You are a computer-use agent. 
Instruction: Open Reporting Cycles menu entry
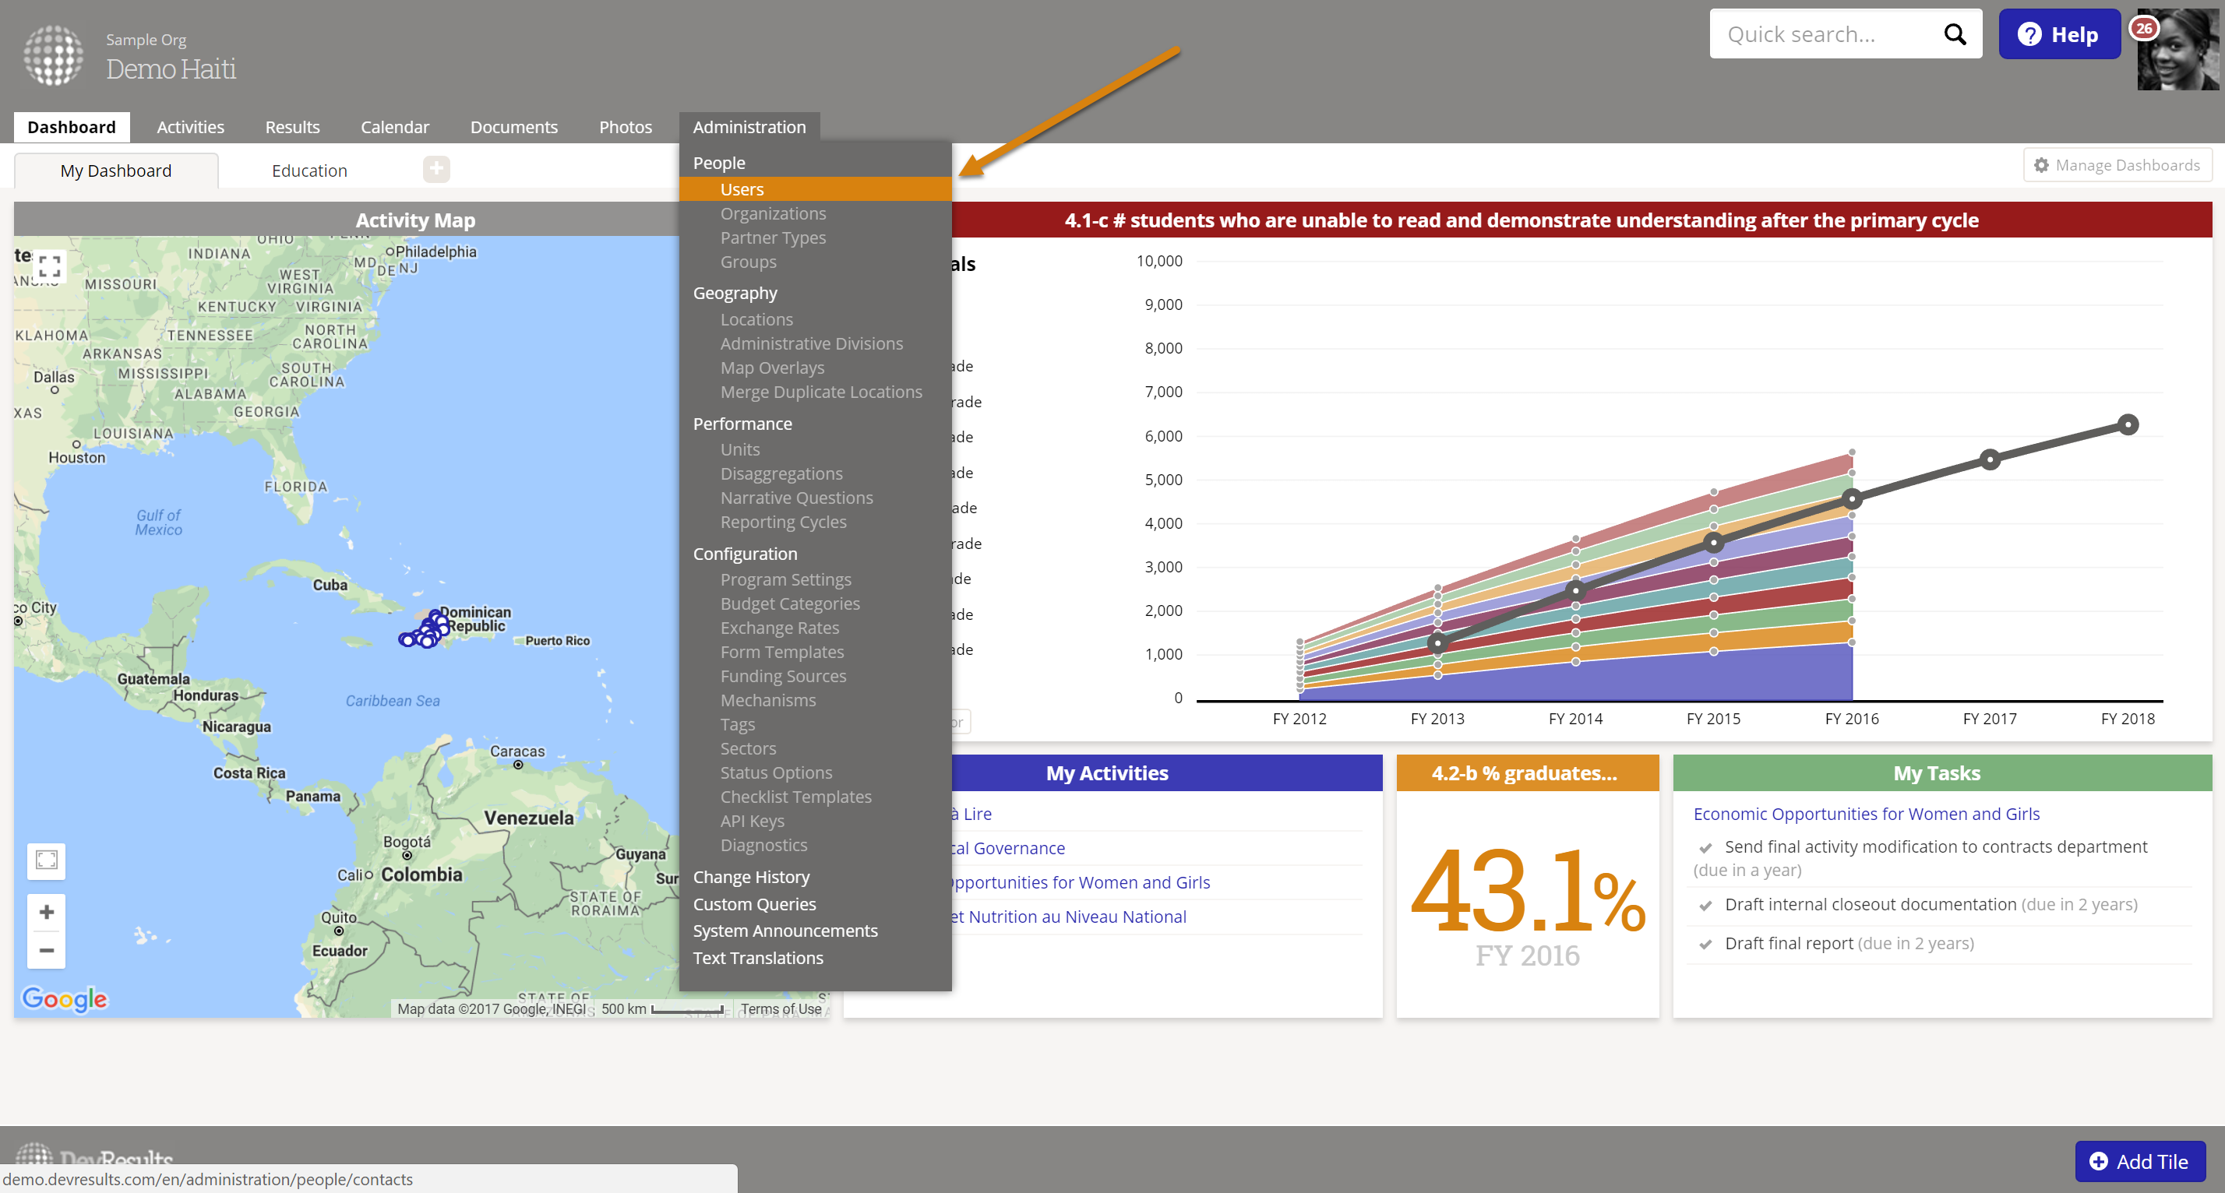pyautogui.click(x=782, y=523)
